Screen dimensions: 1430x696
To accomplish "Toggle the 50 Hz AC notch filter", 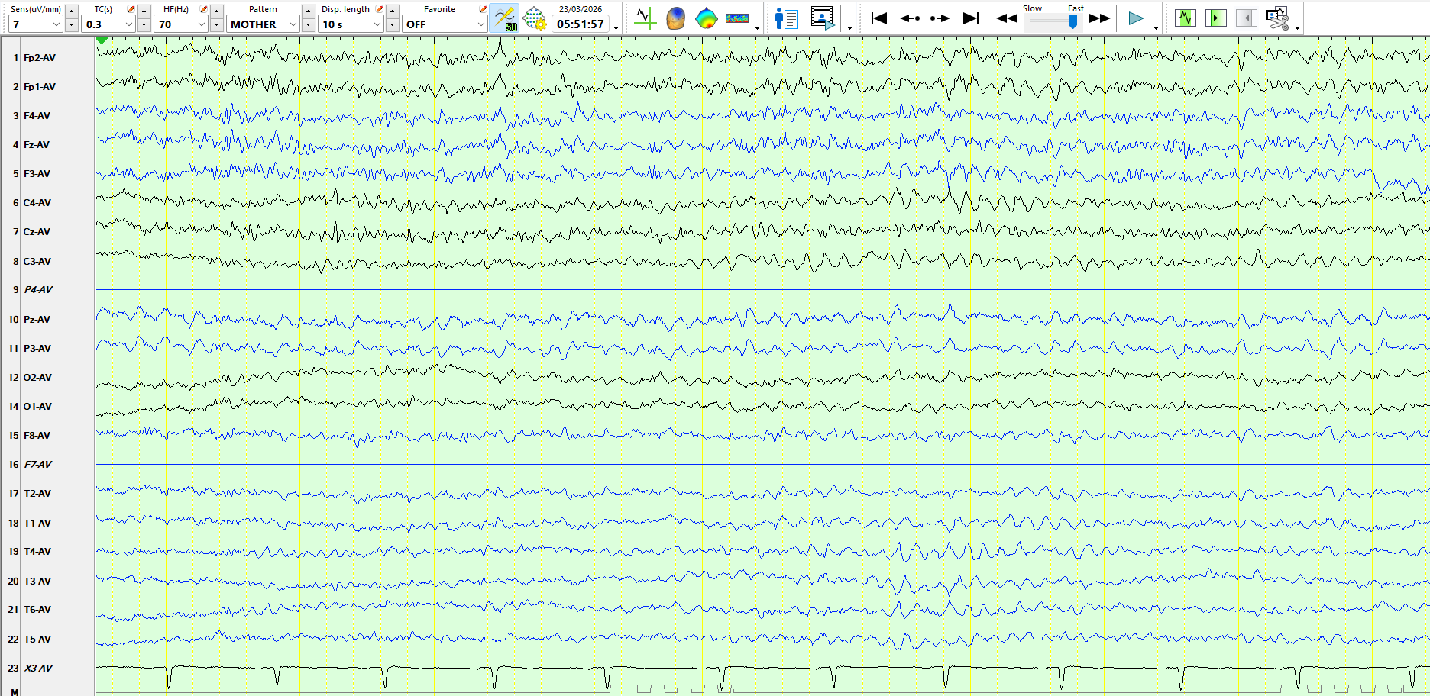I will pyautogui.click(x=504, y=18).
